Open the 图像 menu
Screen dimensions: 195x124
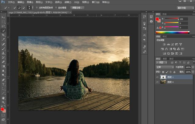coord(30,2)
